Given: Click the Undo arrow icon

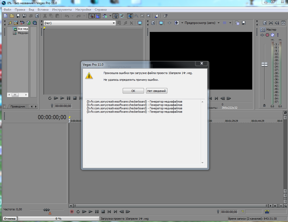Looking at the screenshot, I should pyautogui.click(x=67, y=16).
